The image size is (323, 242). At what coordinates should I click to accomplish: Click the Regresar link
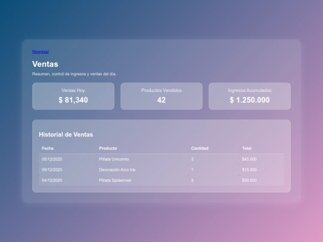41,51
